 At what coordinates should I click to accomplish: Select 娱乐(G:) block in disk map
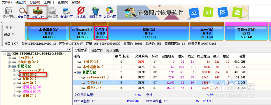(x=149, y=31)
